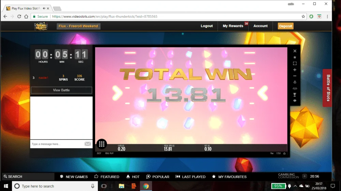341x191 pixels.
Task: Open the Action Center notifications icon
Action: coord(333,186)
